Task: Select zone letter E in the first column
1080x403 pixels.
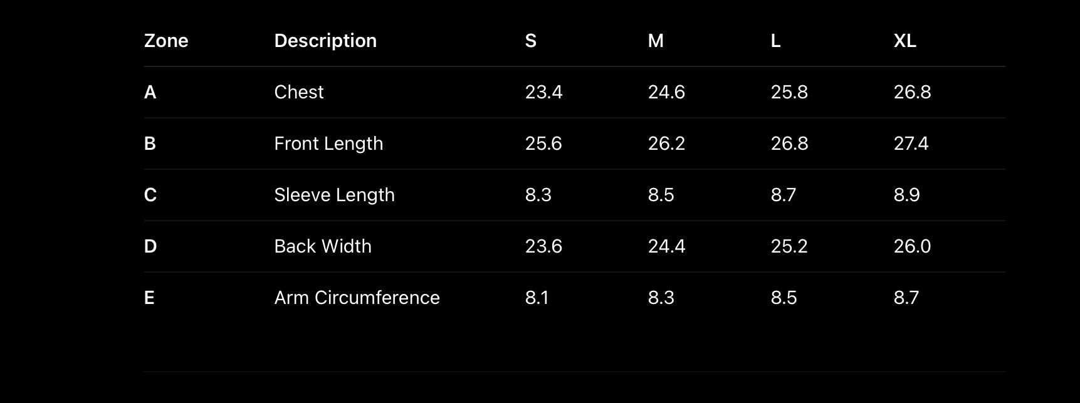Action: 149,298
